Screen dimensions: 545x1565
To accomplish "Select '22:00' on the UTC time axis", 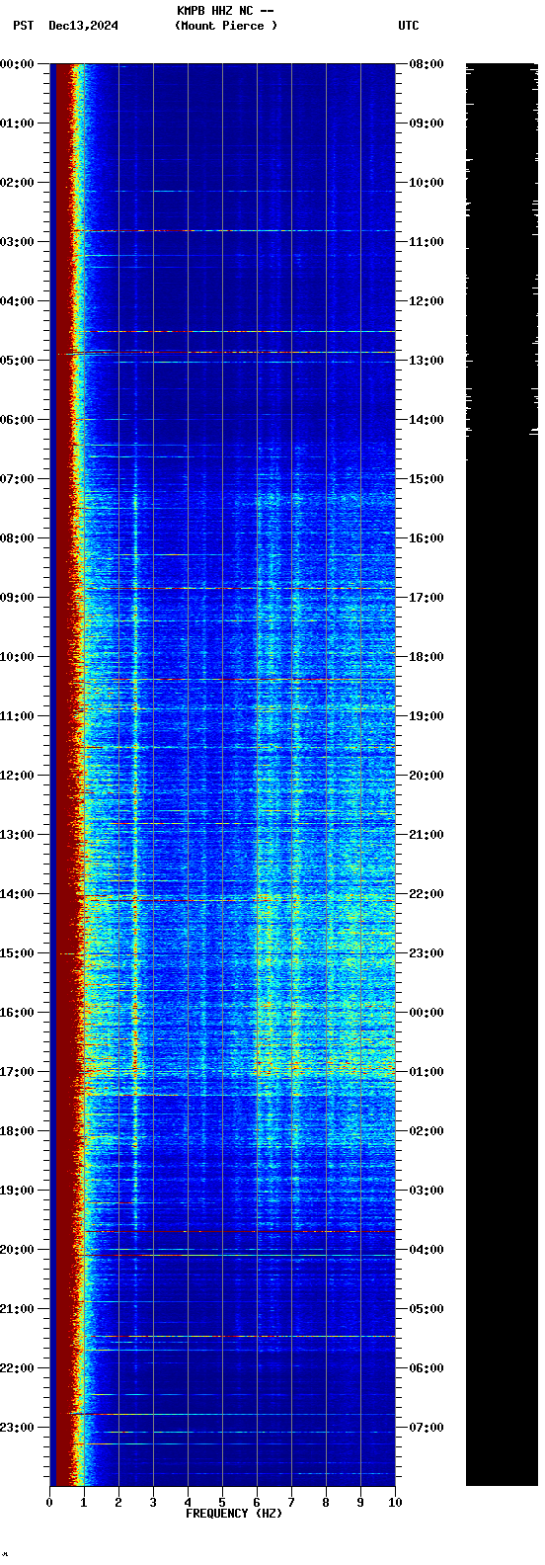I will tap(426, 894).
